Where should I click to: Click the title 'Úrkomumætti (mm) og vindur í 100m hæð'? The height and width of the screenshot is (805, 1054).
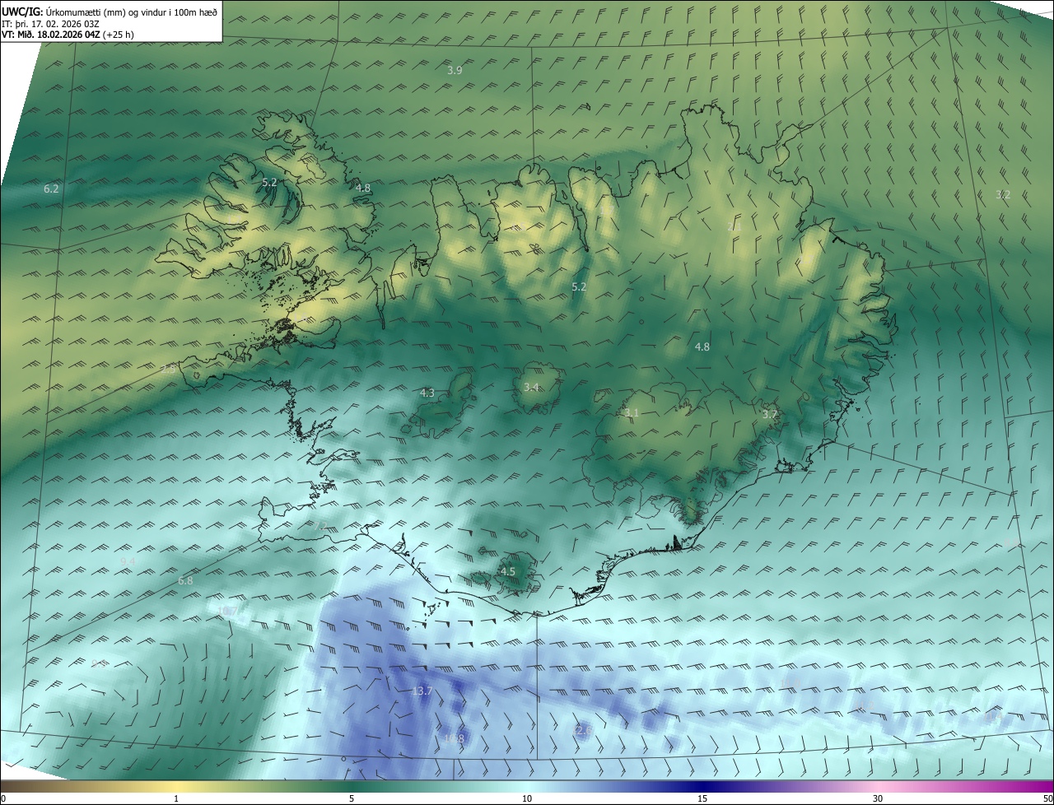131,12
